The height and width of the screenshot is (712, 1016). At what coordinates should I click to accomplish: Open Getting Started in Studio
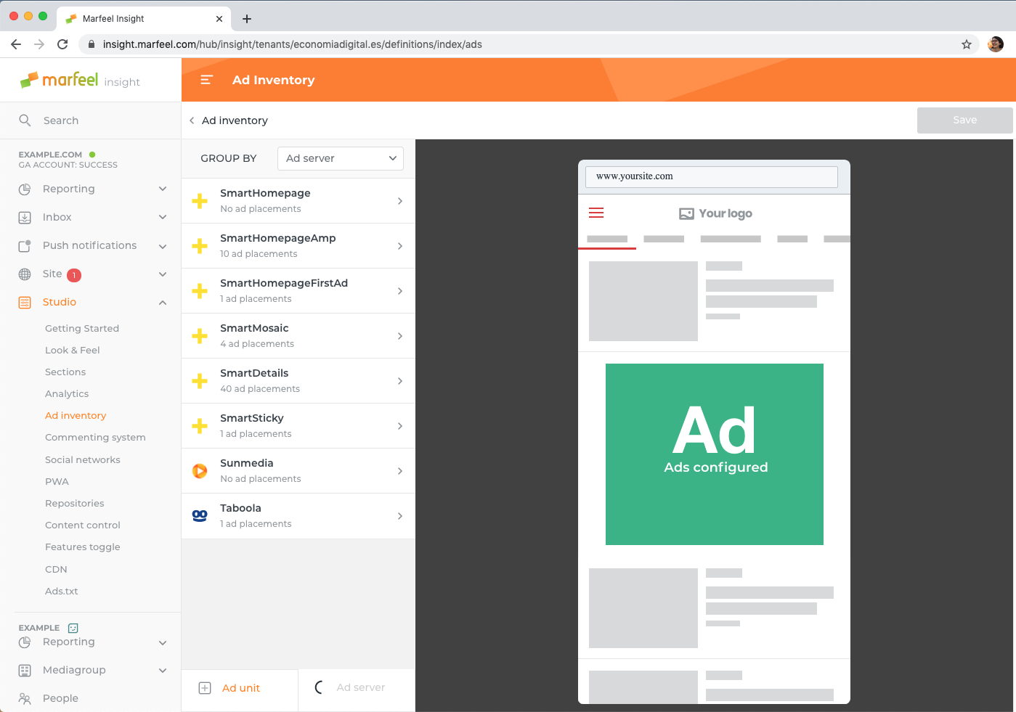pyautogui.click(x=82, y=328)
